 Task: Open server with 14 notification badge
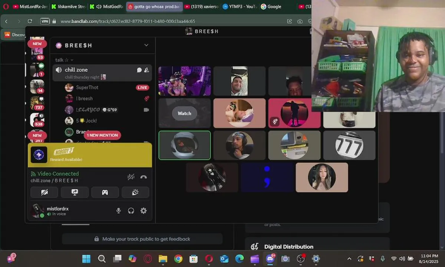pos(37,86)
